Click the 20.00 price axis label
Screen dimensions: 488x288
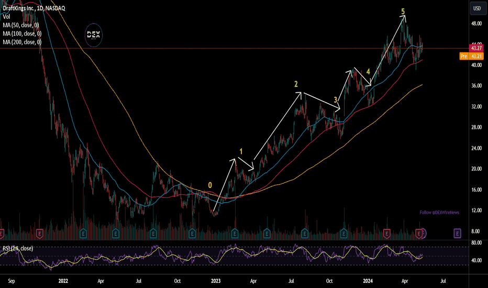pyautogui.click(x=476, y=169)
